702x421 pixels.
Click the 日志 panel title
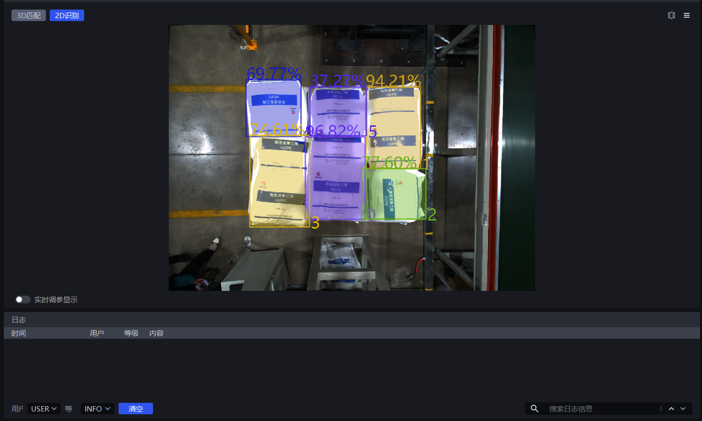pos(19,320)
